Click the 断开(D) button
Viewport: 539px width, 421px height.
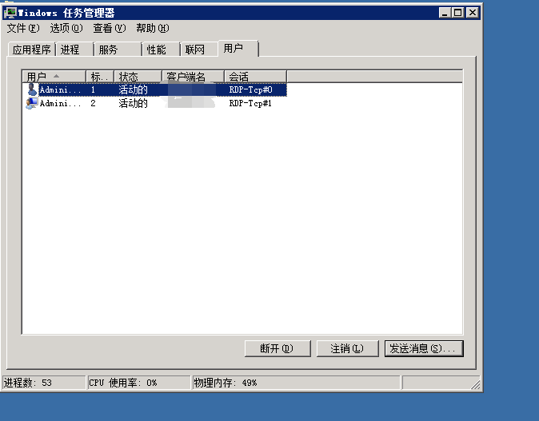[x=277, y=348]
